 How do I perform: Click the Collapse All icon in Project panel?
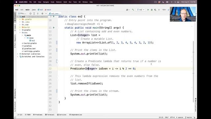coord(38,14)
